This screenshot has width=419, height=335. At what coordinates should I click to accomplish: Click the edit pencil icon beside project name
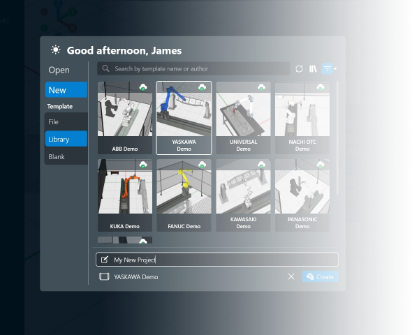pos(105,260)
